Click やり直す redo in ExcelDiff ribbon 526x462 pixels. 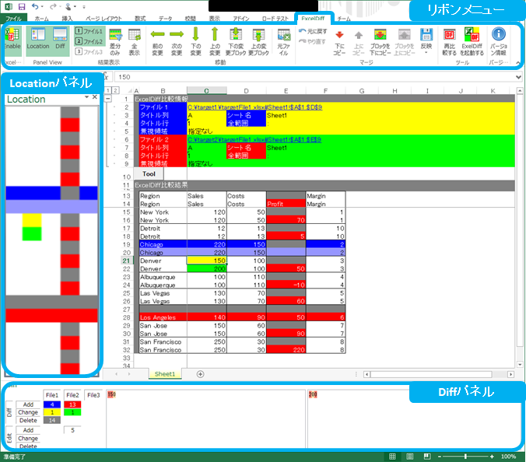click(x=312, y=41)
